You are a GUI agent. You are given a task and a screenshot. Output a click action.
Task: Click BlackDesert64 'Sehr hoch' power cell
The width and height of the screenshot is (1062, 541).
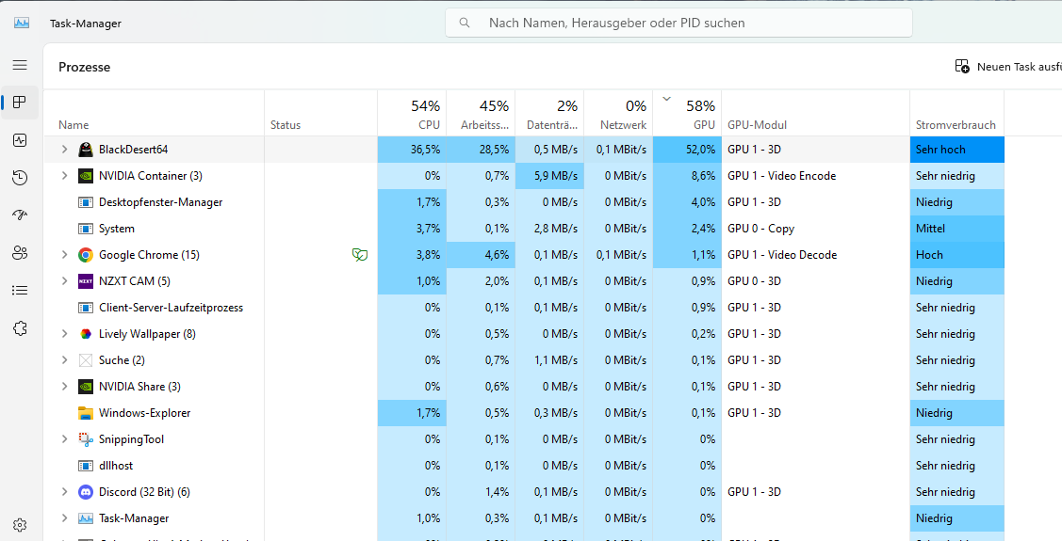pos(957,150)
